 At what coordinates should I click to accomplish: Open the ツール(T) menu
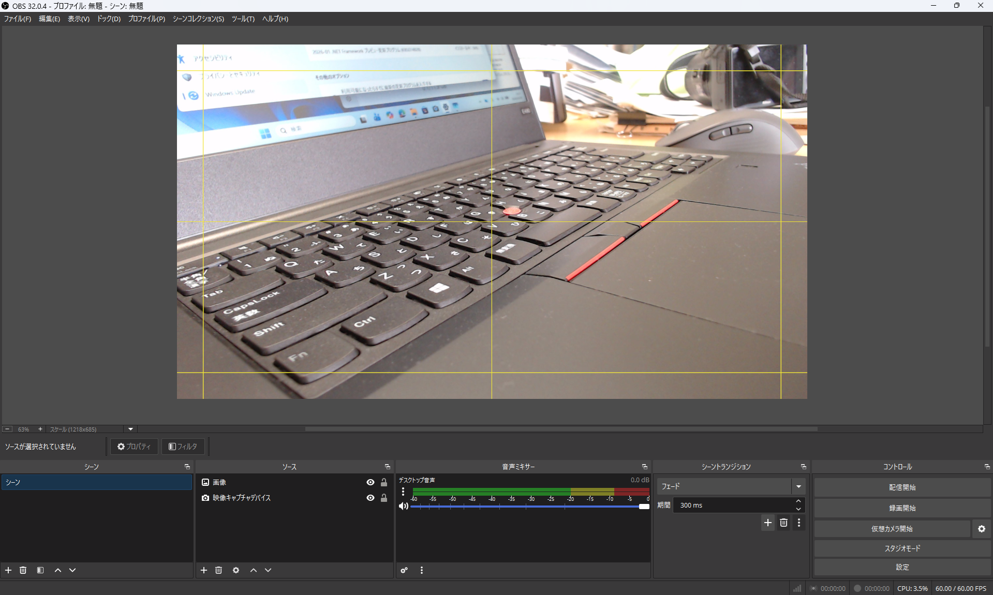pyautogui.click(x=243, y=19)
